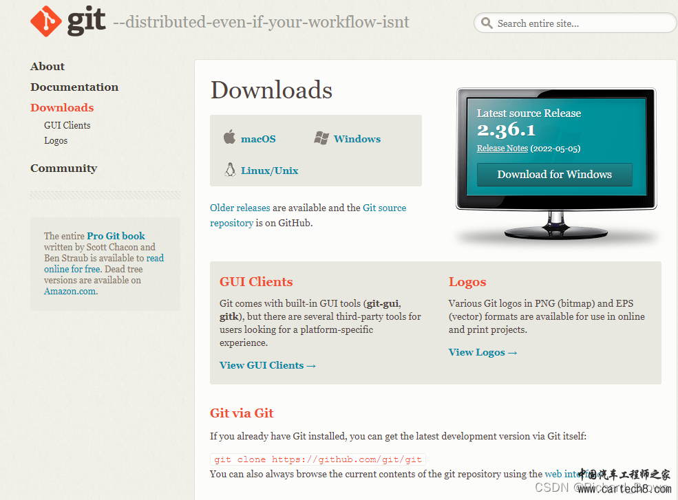Screen dimensions: 678x500
Task: Open the About menu item
Action: 47,66
